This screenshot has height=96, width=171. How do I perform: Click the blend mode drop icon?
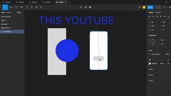pyautogui.click(x=150, y=54)
